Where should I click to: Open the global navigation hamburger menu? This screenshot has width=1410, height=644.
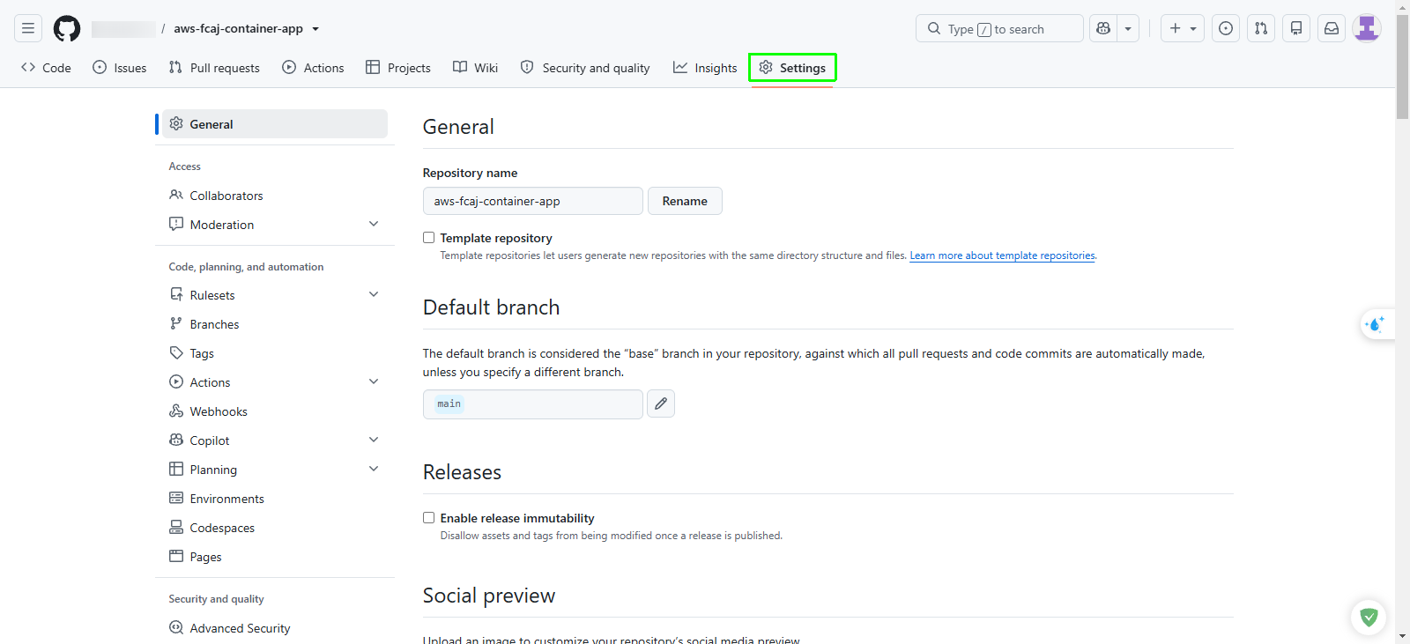(28, 28)
